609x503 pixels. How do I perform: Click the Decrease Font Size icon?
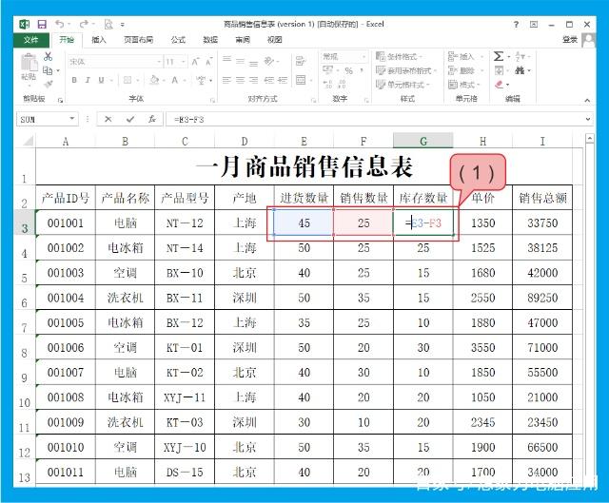click(x=209, y=62)
